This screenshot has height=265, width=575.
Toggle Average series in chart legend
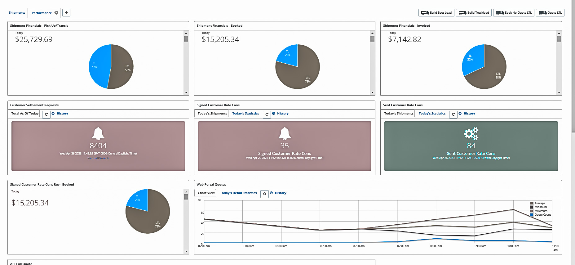[x=539, y=203]
